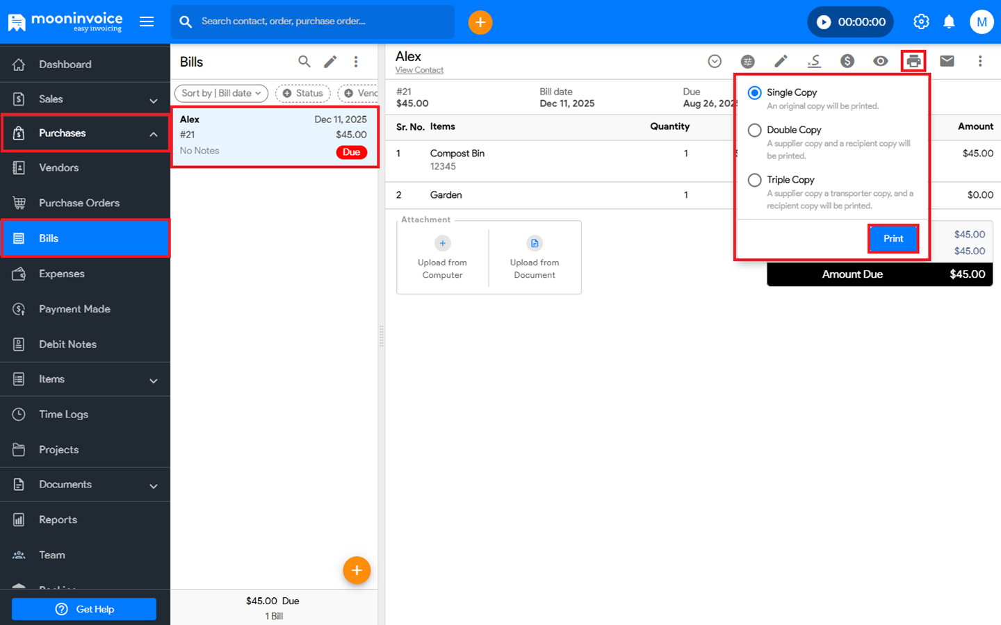Open the email envelope icon
The width and height of the screenshot is (1001, 625).
click(947, 61)
